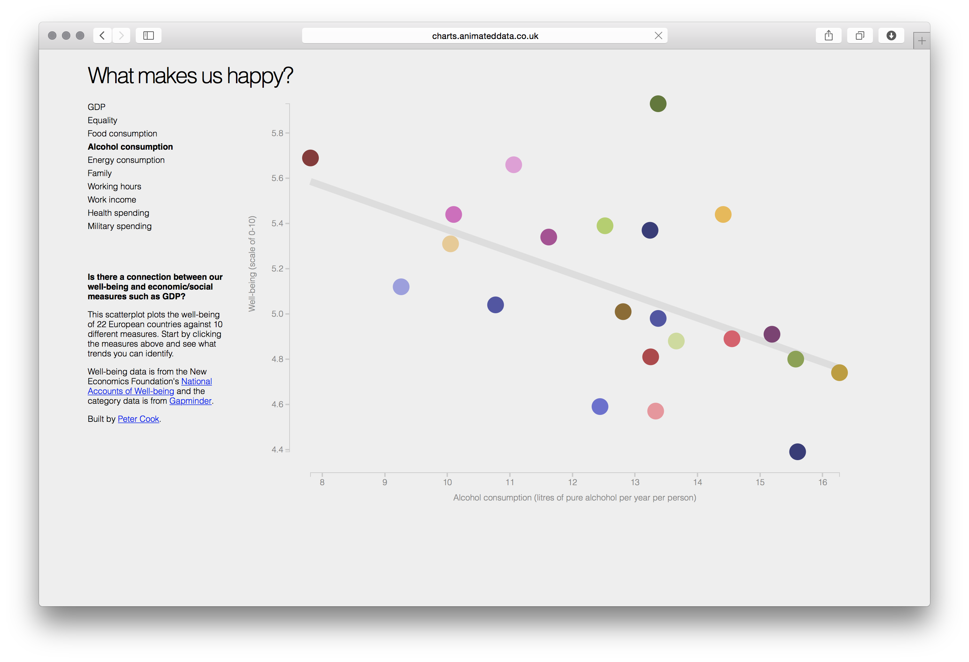The image size is (969, 662).
Task: Select Working hours measure
Action: tap(114, 186)
